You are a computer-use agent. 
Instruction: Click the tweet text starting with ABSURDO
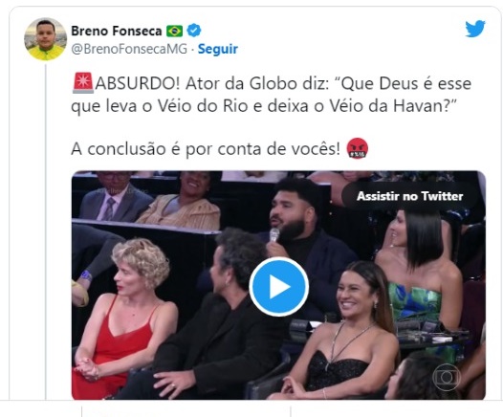pos(271,95)
